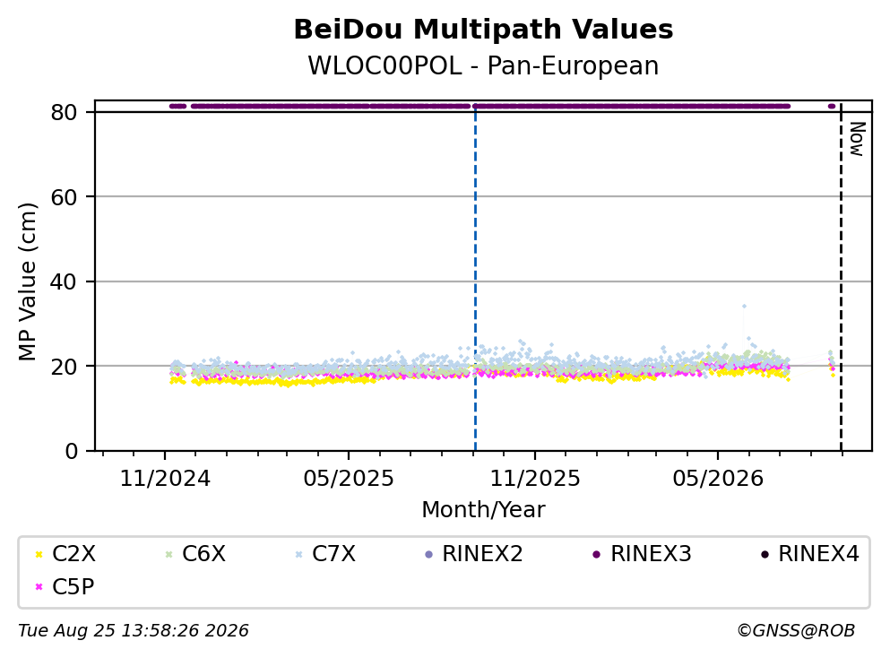The width and height of the screenshot is (890, 658).
Task: Click the 80 y-axis tick label
Action: 65,113
